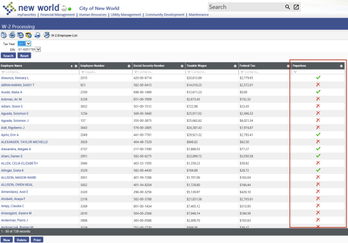
Task: Click the open-in-new-window icon beside search
Action: pyautogui.click(x=296, y=7)
